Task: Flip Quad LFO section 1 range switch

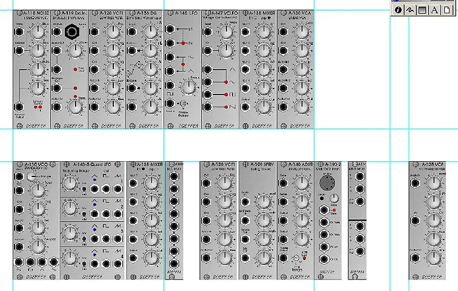Action: point(84,190)
